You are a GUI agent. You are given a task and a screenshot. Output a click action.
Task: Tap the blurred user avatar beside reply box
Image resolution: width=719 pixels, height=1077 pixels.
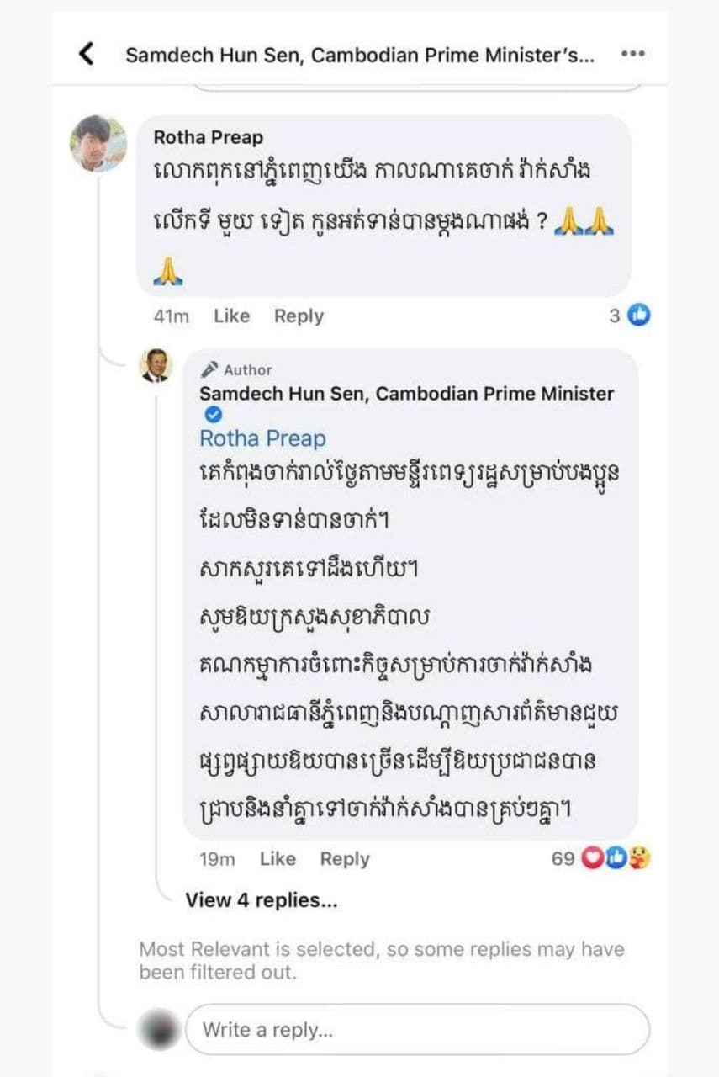click(x=157, y=1029)
